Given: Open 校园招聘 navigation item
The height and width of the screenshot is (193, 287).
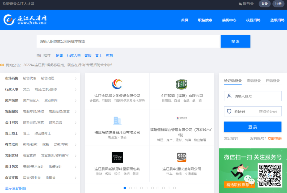Looking at the screenshot, I should (253, 20).
